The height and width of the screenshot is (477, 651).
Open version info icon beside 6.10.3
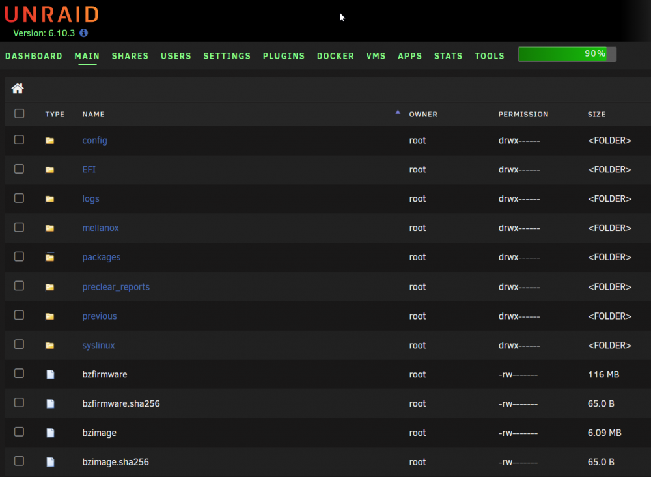[84, 33]
